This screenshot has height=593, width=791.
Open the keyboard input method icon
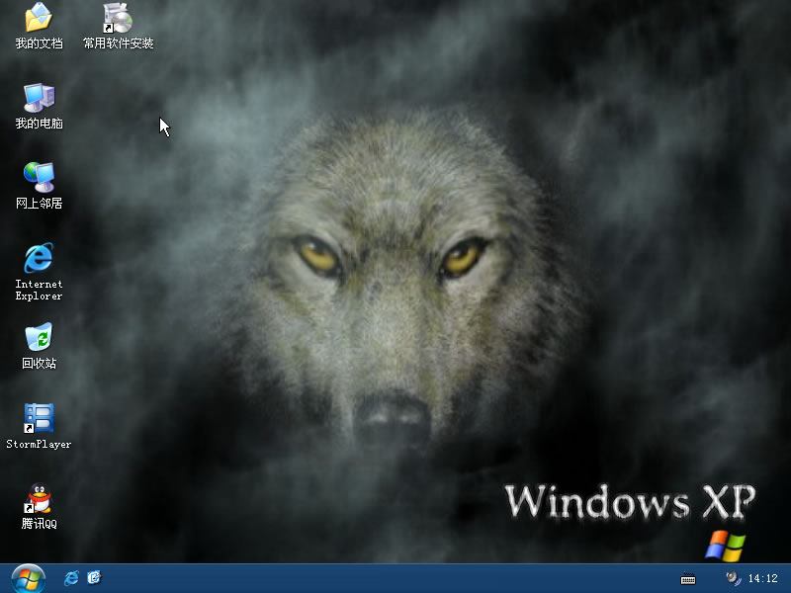(x=688, y=579)
